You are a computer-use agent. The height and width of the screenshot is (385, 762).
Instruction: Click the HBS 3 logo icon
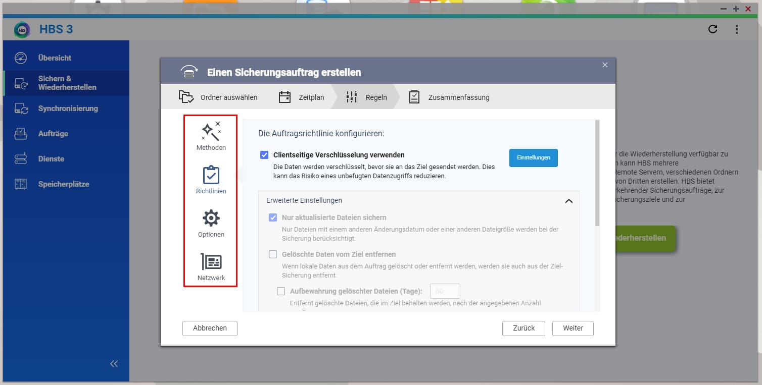coord(22,29)
